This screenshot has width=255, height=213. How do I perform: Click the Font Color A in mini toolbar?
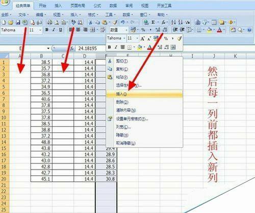(149, 47)
